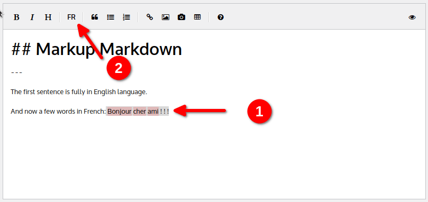Insert a heading using the H icon
The width and height of the screenshot is (428, 202).
48,17
